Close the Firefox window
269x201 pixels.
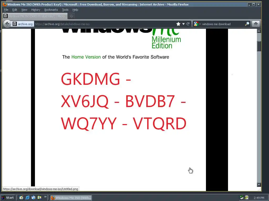(x=258, y=4)
